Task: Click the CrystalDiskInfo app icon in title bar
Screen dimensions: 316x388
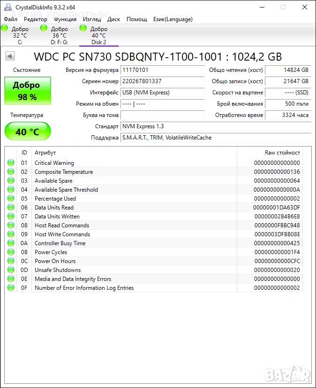Action: 8,7
